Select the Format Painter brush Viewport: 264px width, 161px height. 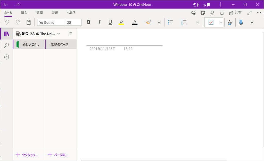point(148,22)
